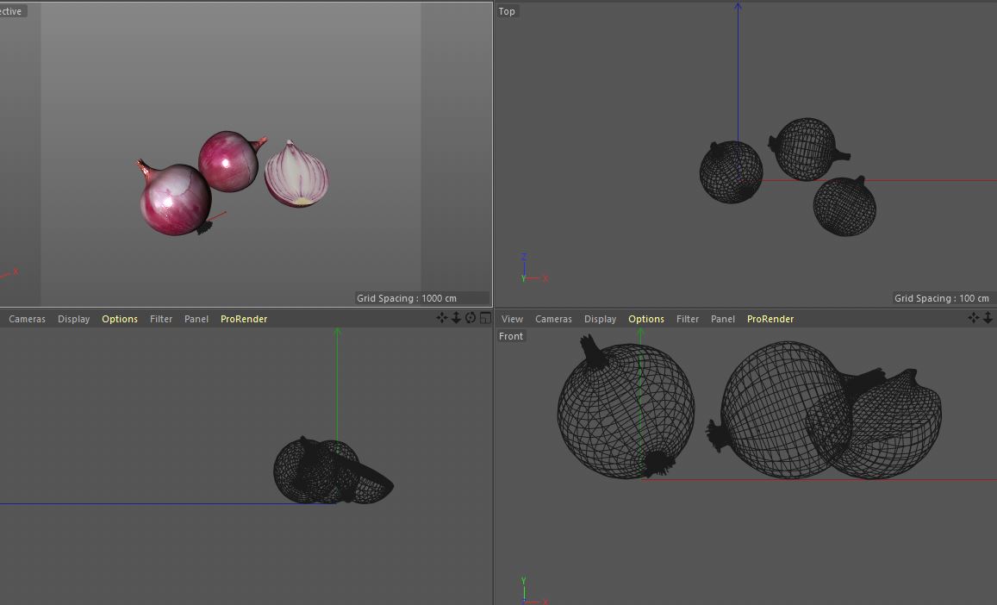Click the pan view icon in right-view toolbar
This screenshot has width=997, height=605.
442,318
